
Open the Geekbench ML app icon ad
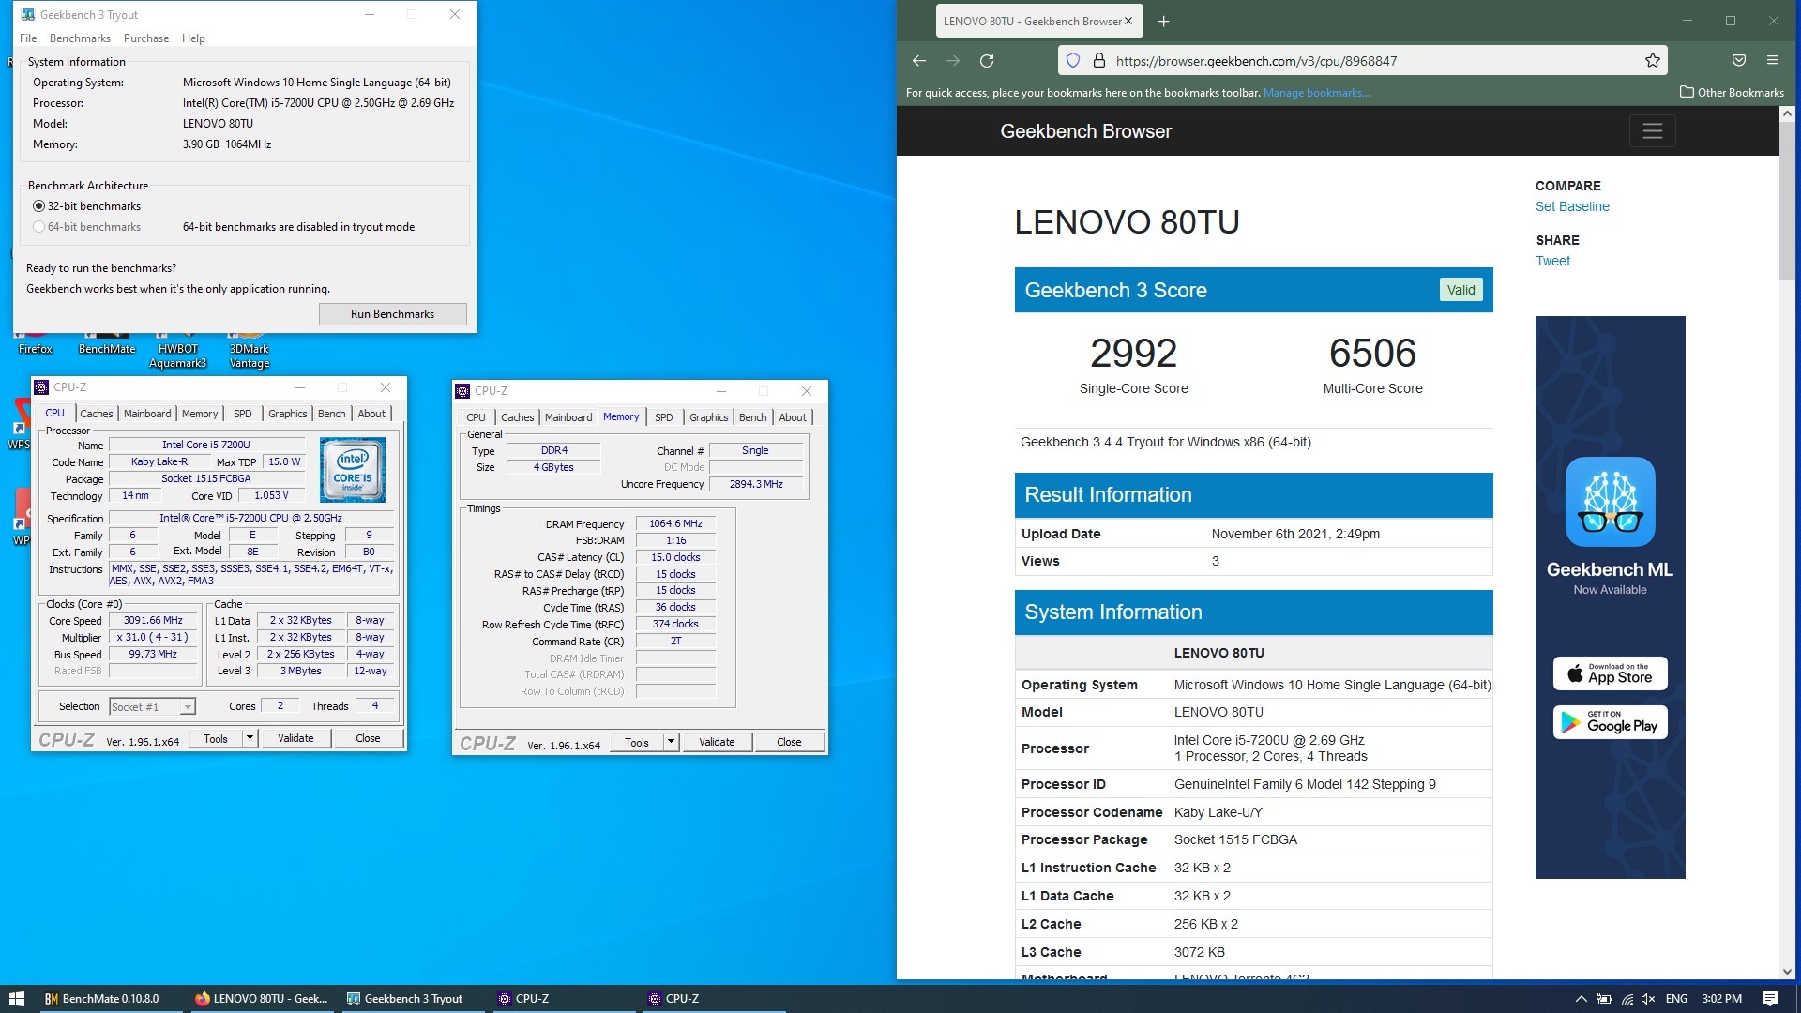click(x=1611, y=502)
